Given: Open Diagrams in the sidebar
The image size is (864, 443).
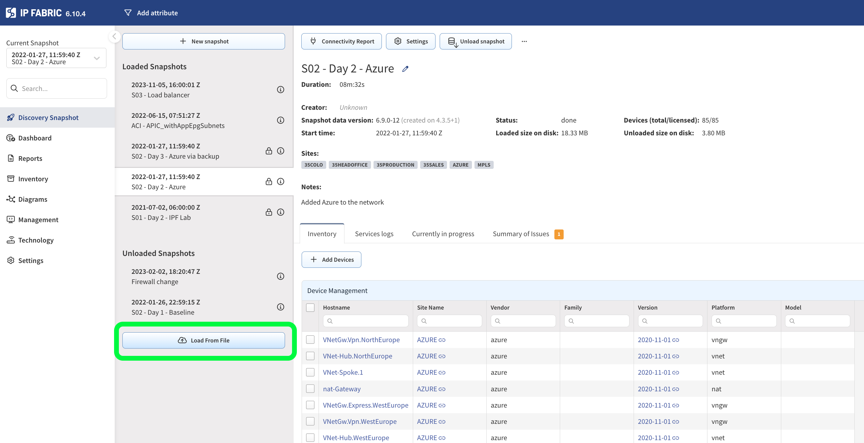Looking at the screenshot, I should tap(33, 199).
